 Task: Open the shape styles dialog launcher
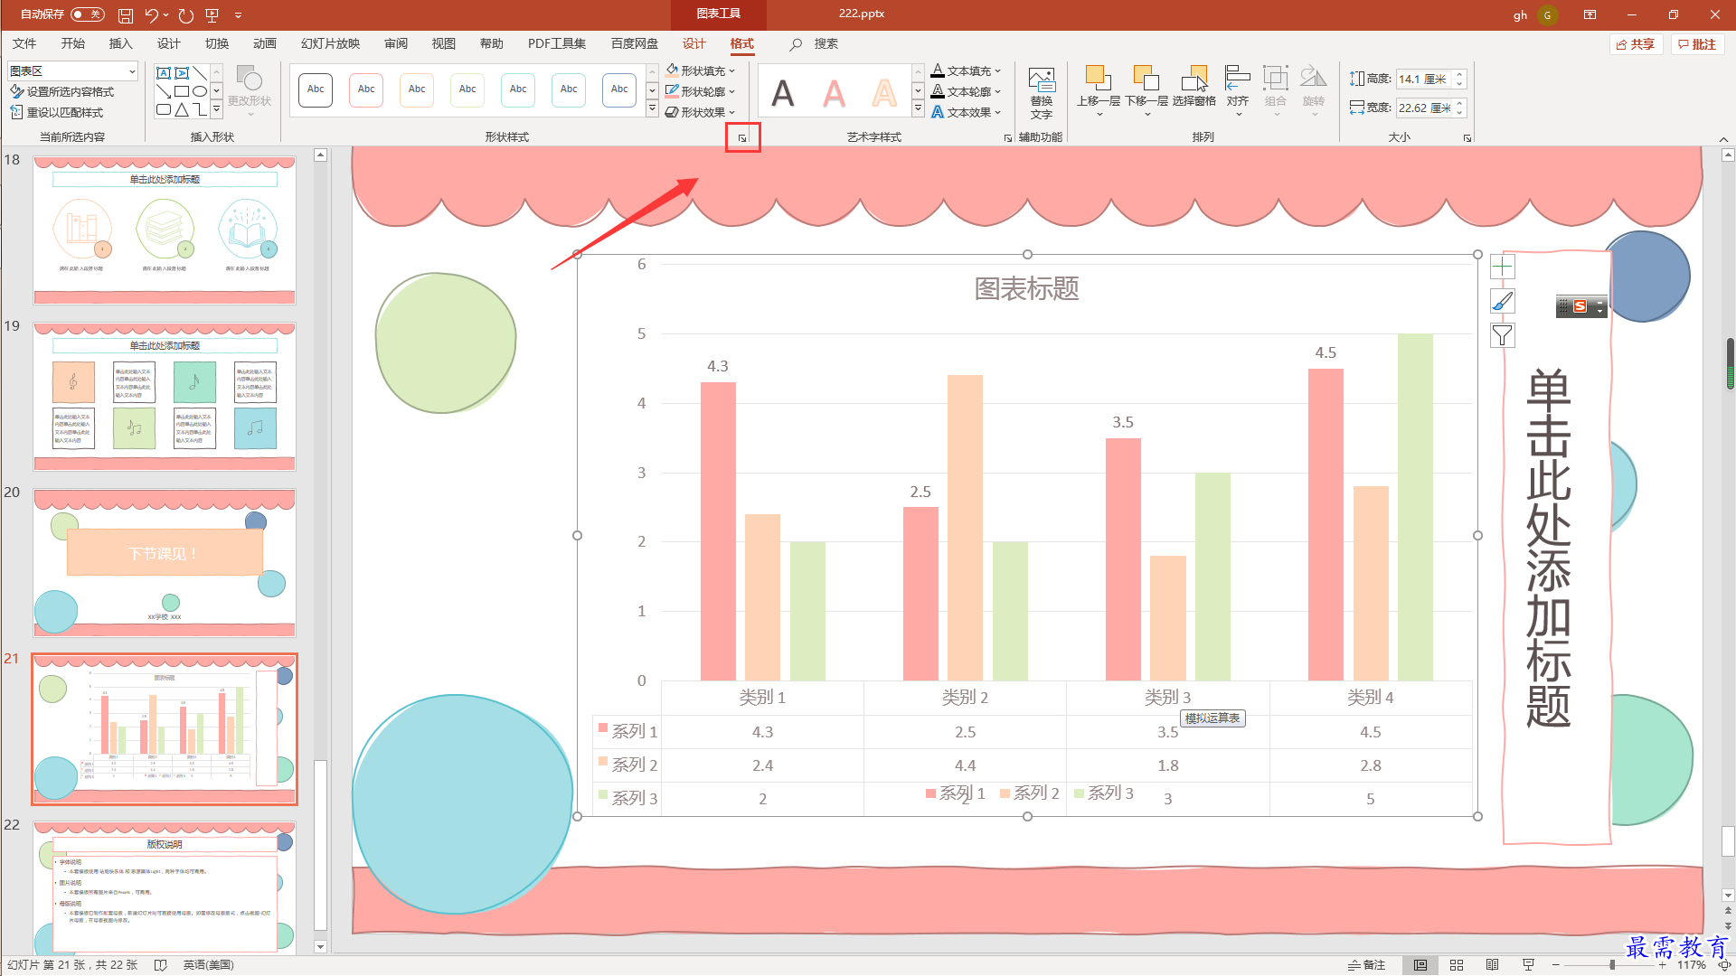tap(742, 138)
